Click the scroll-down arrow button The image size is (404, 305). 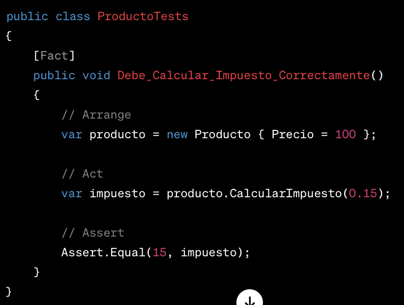point(249,299)
